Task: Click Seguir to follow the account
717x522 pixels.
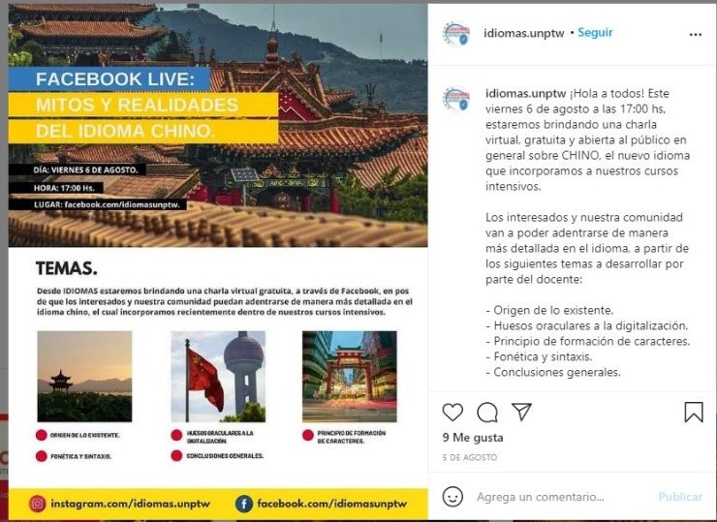Action: tap(595, 33)
